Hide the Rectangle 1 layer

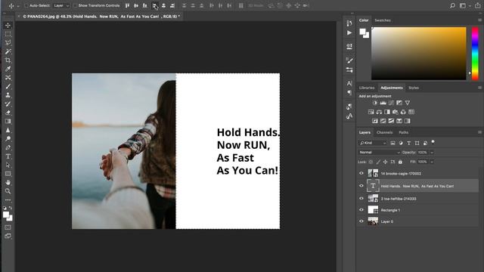tap(361, 210)
